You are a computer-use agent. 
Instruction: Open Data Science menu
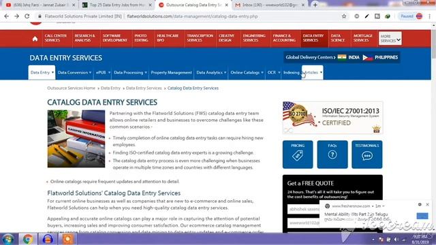(338, 38)
